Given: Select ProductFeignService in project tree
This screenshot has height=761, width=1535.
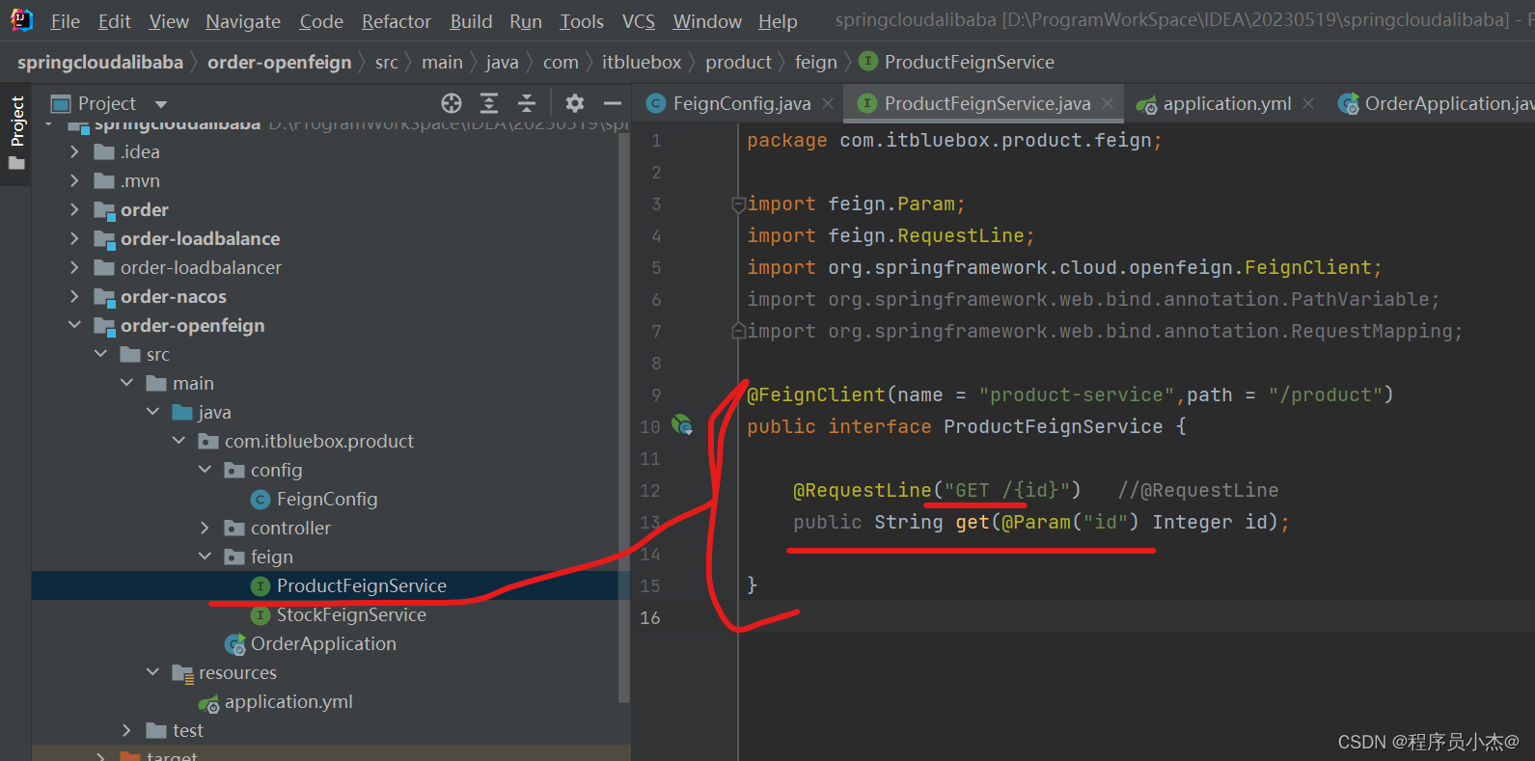Looking at the screenshot, I should (x=361, y=585).
